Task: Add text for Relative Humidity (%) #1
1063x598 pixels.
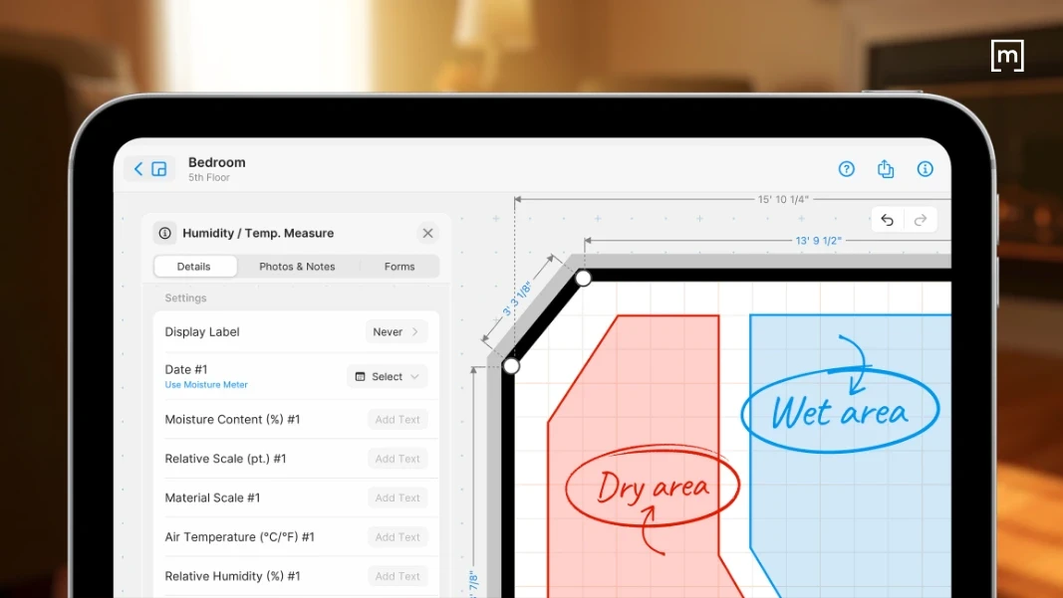Action: 398,576
